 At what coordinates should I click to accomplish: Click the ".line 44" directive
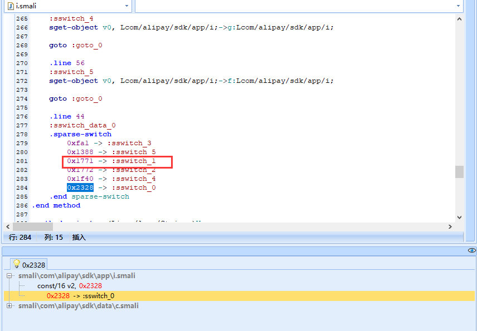coord(67,116)
